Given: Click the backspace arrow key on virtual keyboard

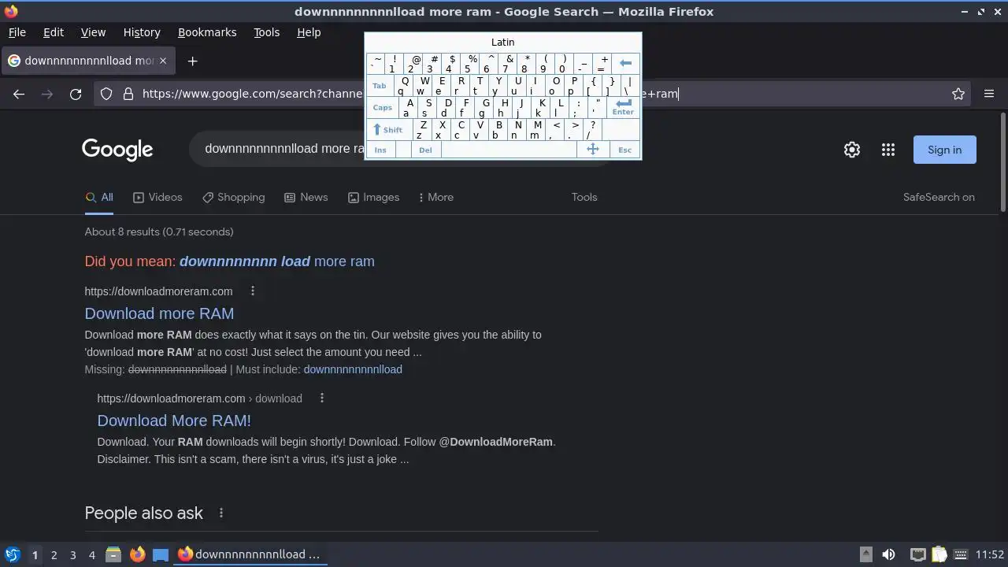Looking at the screenshot, I should pos(626,63).
